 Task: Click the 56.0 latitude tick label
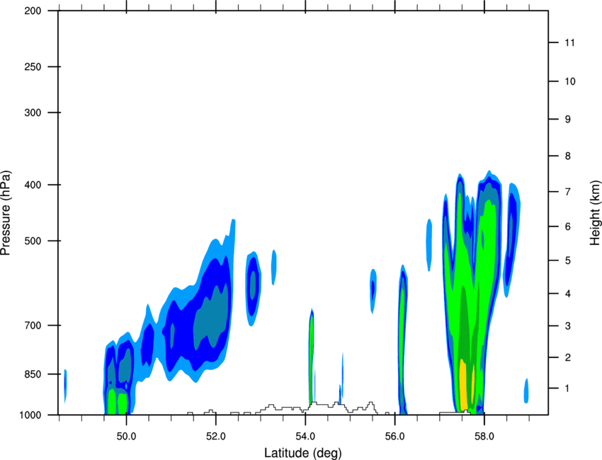click(x=395, y=437)
